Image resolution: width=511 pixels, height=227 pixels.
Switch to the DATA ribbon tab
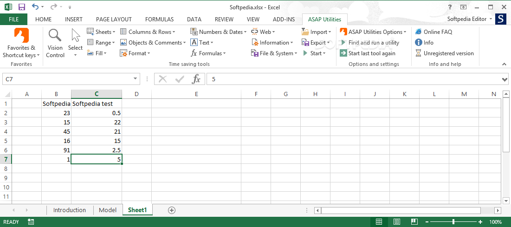pos(194,19)
